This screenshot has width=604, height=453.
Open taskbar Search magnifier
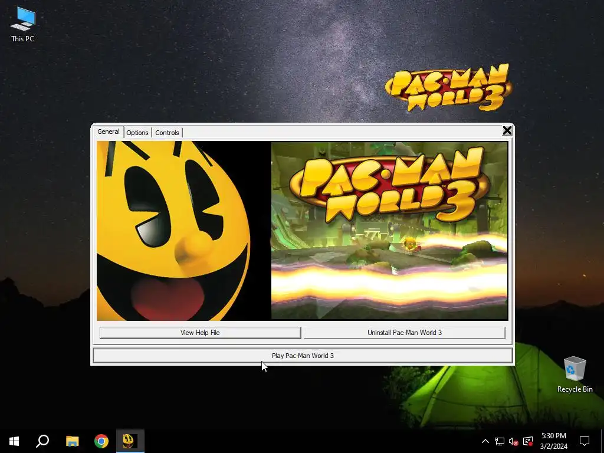(42, 441)
